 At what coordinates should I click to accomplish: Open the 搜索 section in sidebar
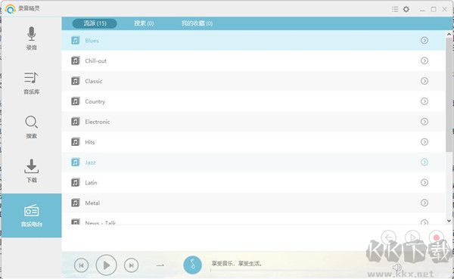tap(31, 127)
